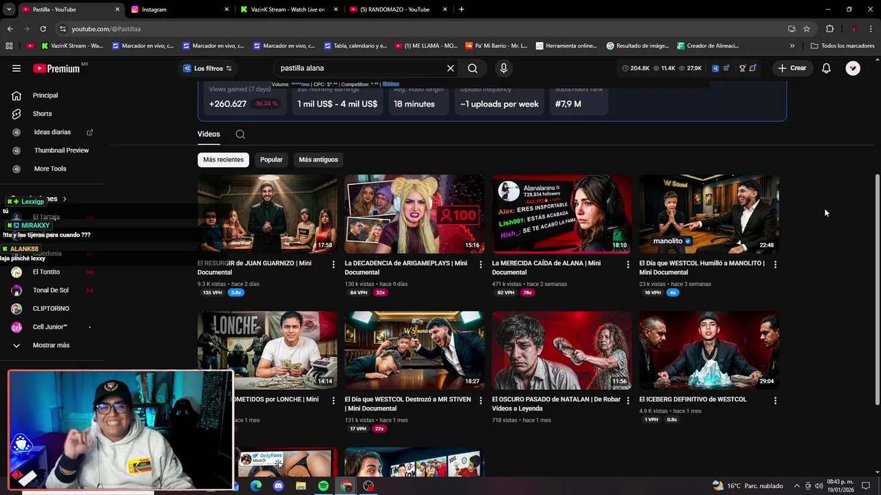The height and width of the screenshot is (495, 881).
Task: Switch to the RANDOMAZO YouTube browser tab
Action: (399, 10)
